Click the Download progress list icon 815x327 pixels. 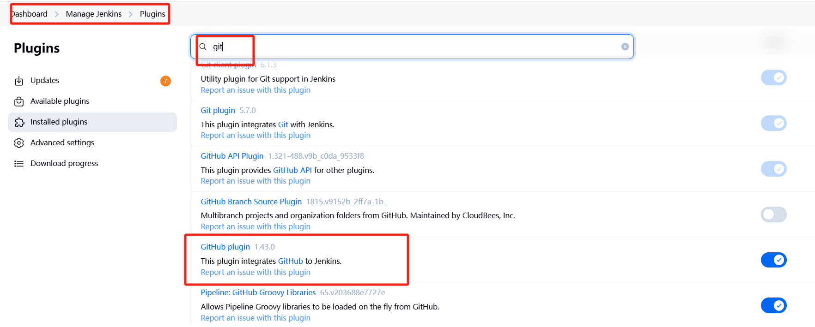click(x=19, y=164)
